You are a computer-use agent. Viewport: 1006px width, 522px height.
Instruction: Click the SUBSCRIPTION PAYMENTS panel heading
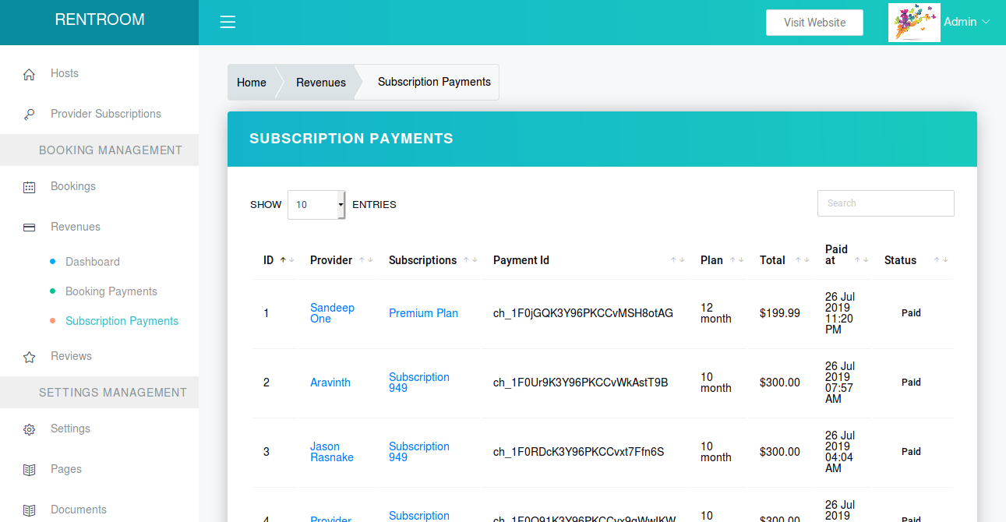[x=351, y=139]
